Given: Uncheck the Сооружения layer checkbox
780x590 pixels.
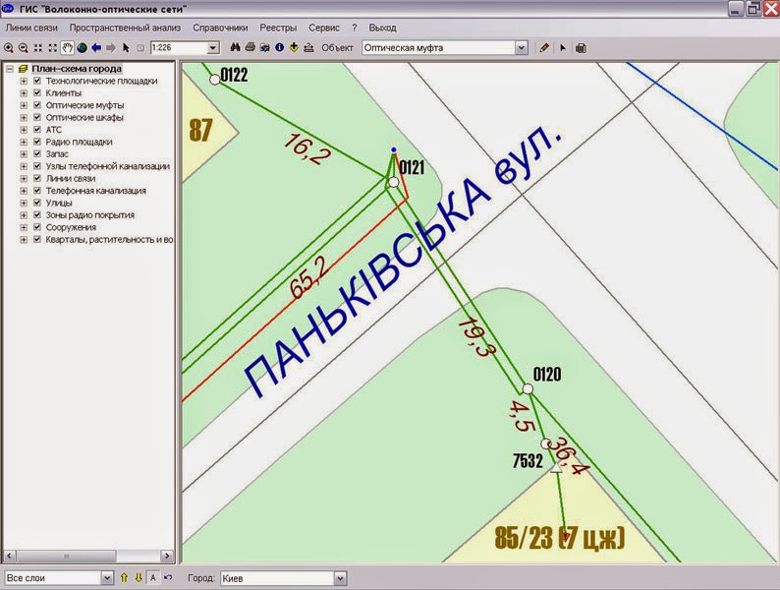Looking at the screenshot, I should 36,227.
